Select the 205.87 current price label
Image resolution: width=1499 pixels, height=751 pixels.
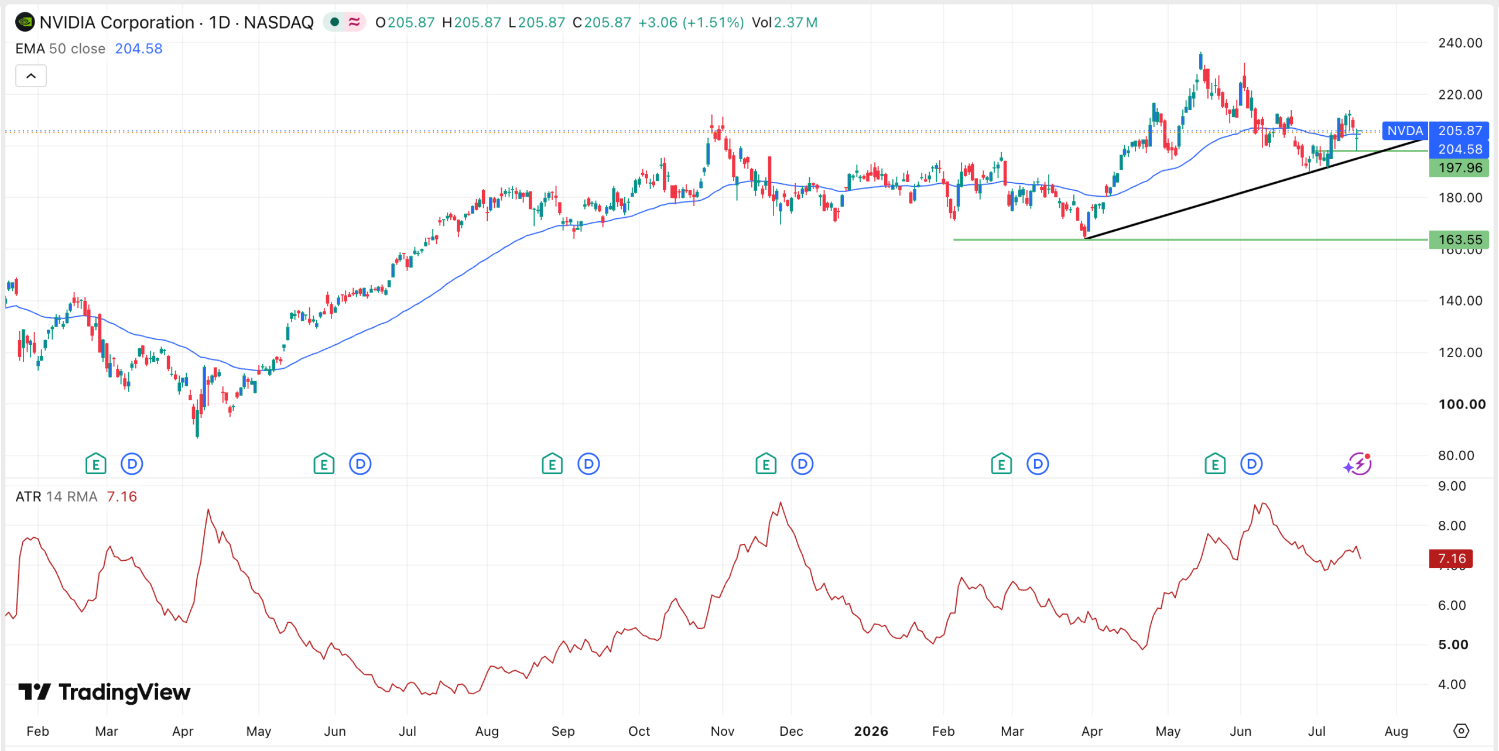[x=1460, y=131]
